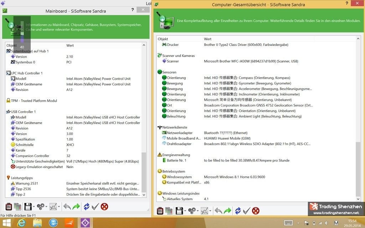
Task: Show hidden icons arrow in system tray
Action: coord(298,223)
